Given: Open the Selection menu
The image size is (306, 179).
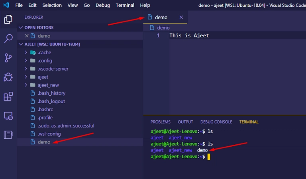Looking at the screenshot, I should (52, 5).
